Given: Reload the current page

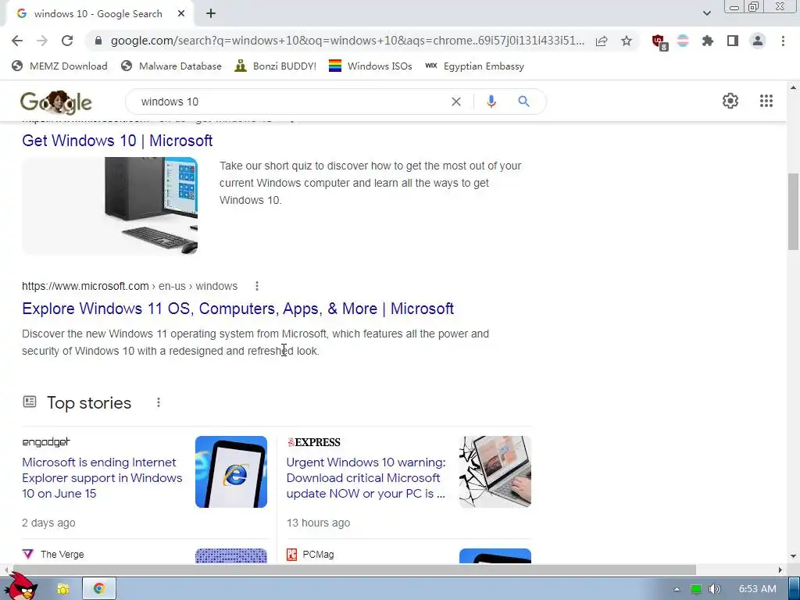Looking at the screenshot, I should [67, 41].
